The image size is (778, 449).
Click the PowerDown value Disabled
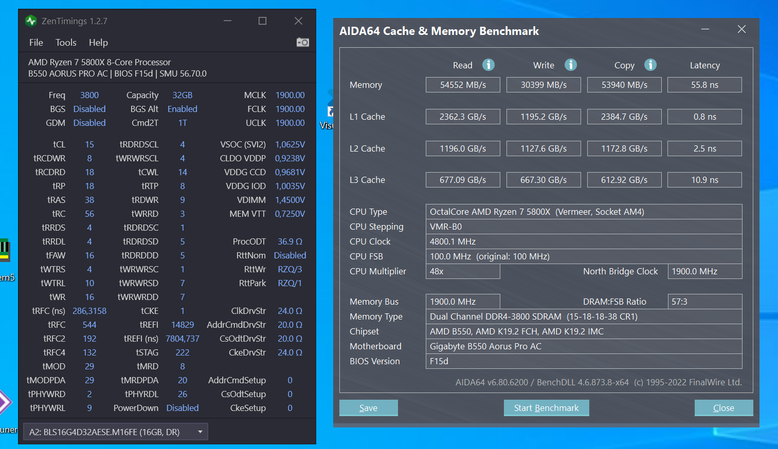tap(183, 408)
